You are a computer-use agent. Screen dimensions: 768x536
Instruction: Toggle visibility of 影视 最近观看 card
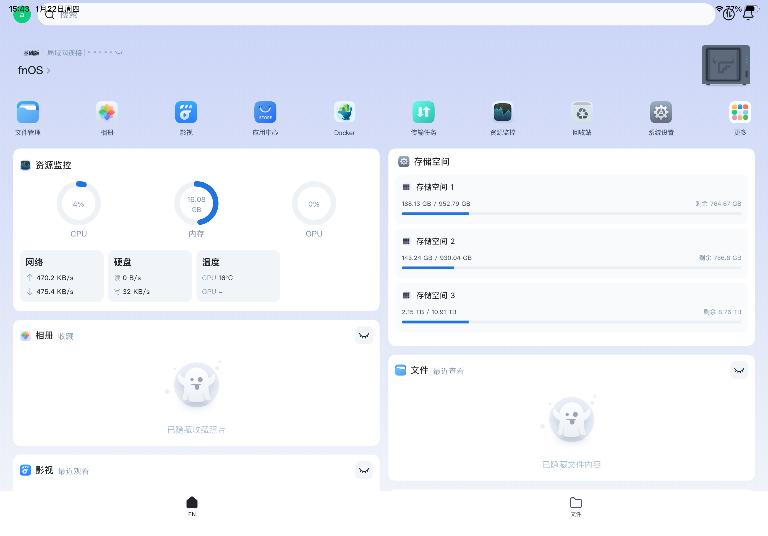(x=364, y=471)
